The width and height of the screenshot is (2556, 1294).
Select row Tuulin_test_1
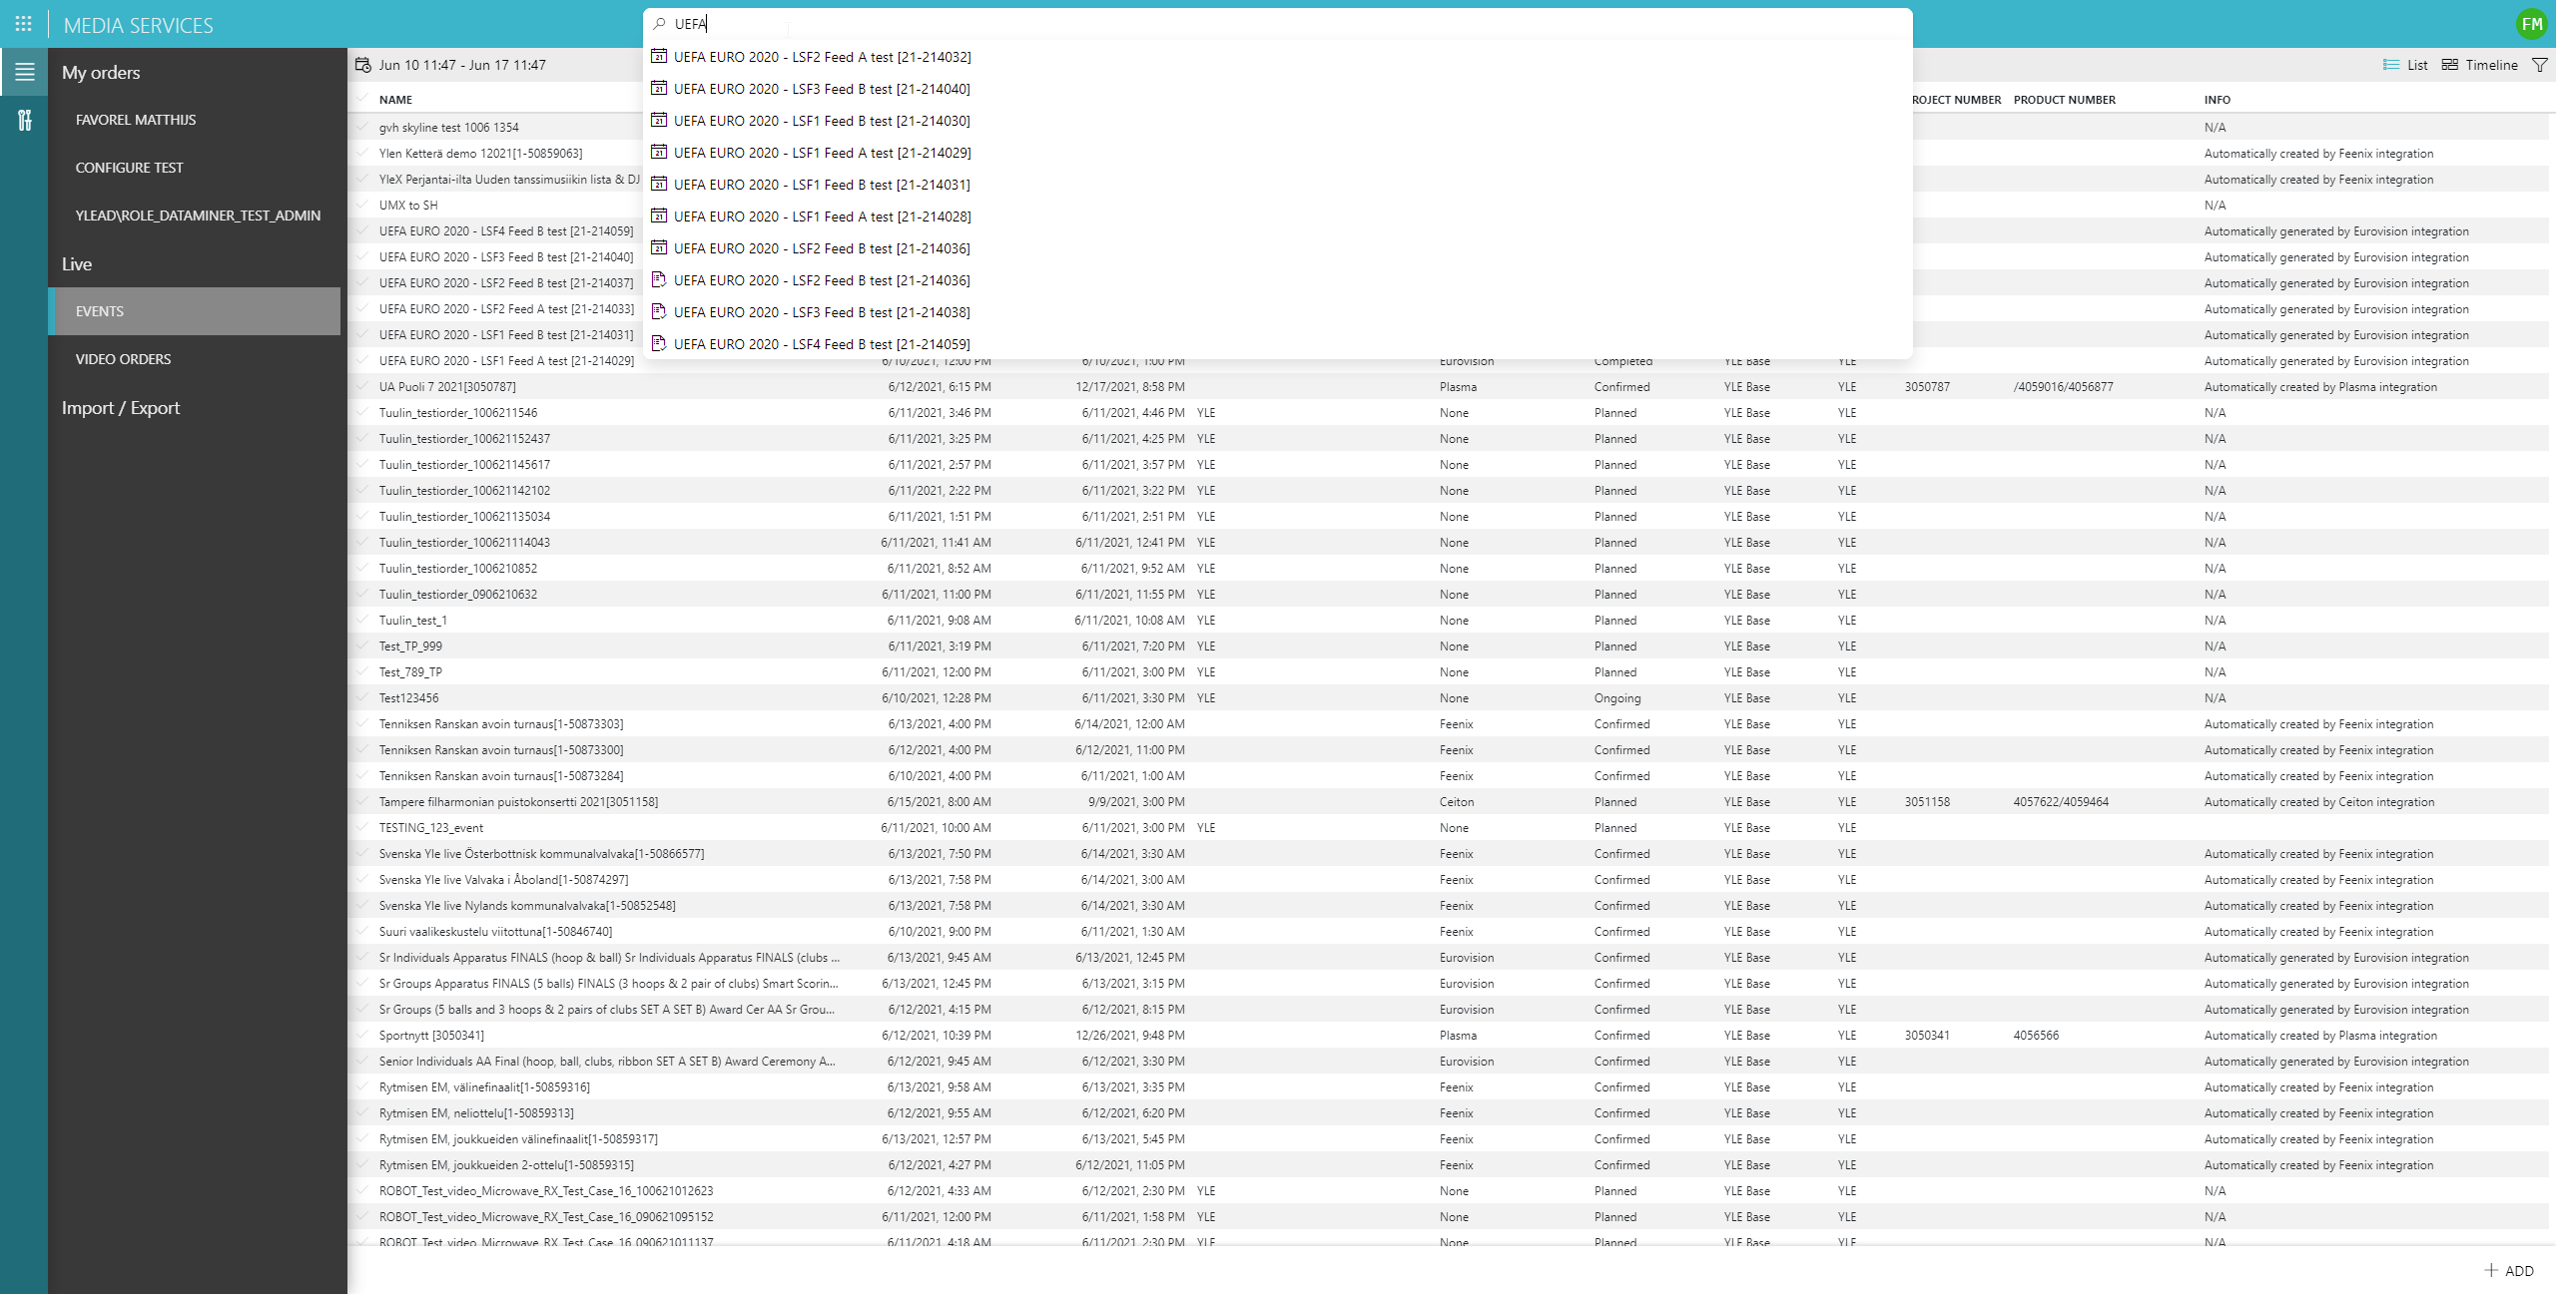pos(1448,620)
